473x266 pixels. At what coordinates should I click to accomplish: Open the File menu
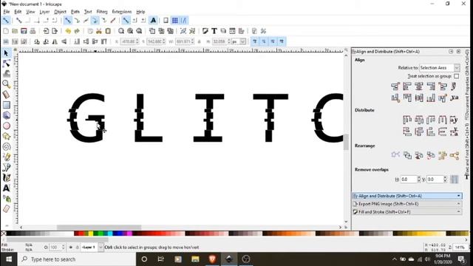pos(7,12)
